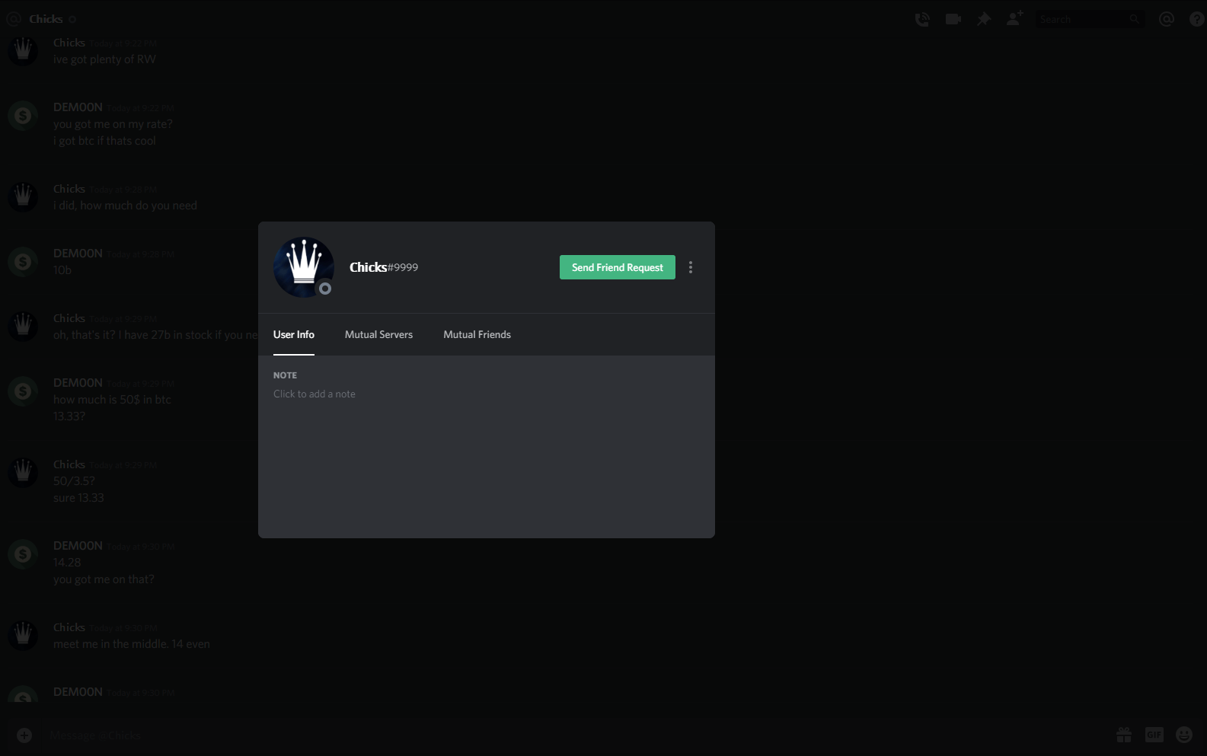Click the upload attachment plus icon
Viewport: 1207px width, 756px height.
[24, 735]
